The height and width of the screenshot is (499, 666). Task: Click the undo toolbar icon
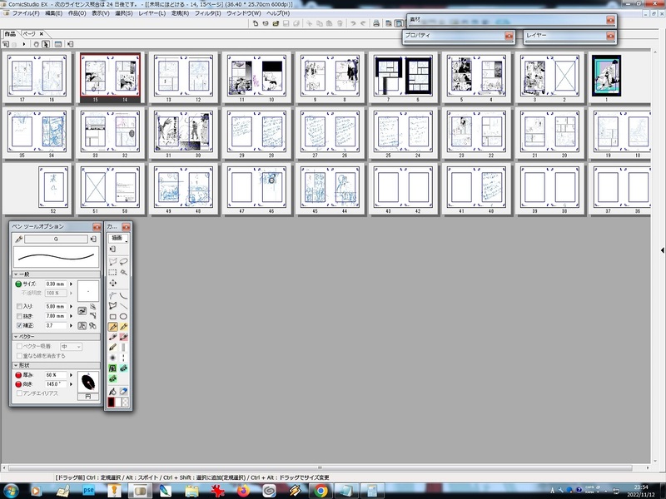tap(353, 23)
